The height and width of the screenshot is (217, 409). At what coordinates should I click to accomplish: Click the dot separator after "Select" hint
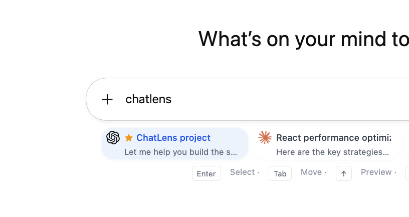coord(259,172)
